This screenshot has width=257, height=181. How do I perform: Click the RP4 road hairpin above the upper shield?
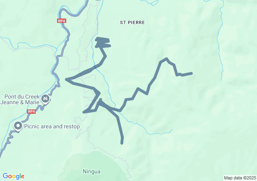[x=61, y=11]
